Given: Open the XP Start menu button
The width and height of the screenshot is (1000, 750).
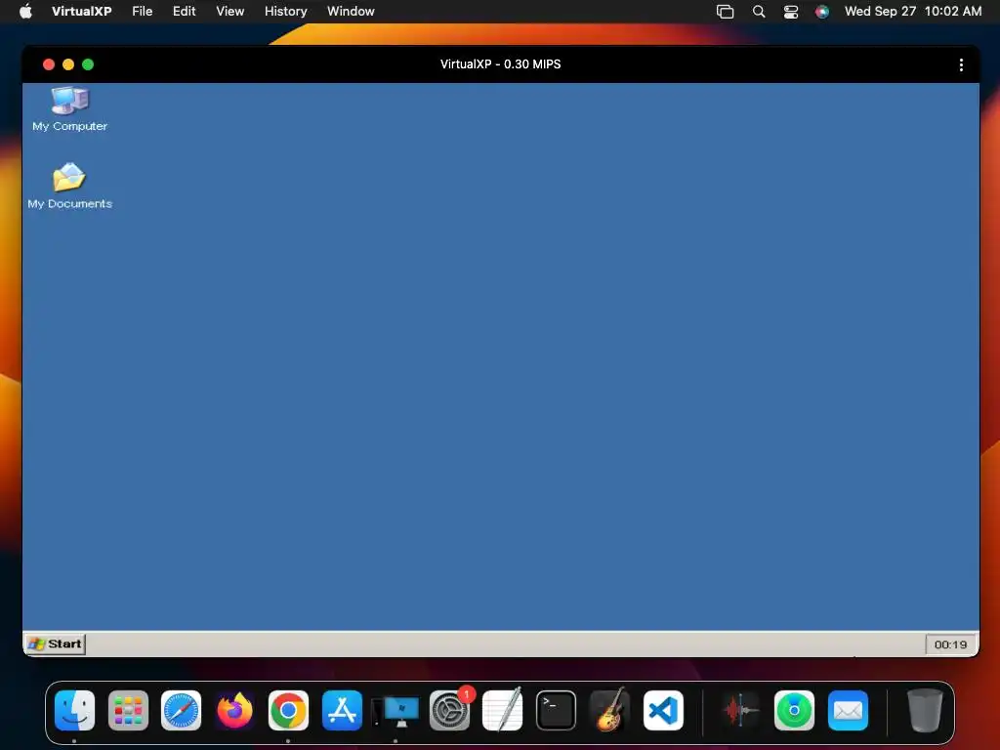Looking at the screenshot, I should pos(56,644).
